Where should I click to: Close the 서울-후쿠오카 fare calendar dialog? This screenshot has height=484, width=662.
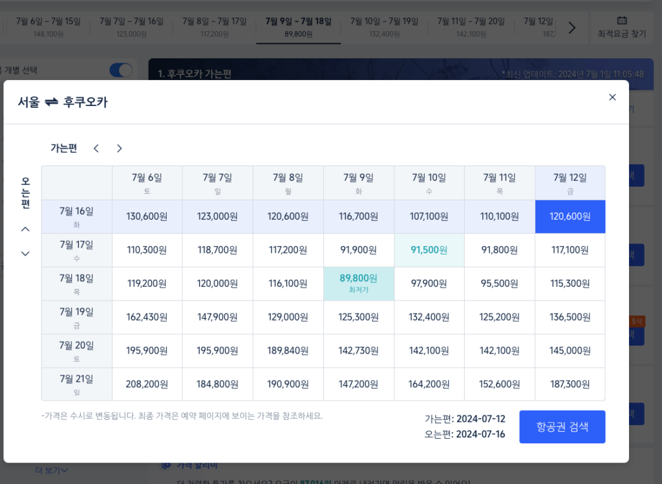(x=612, y=98)
